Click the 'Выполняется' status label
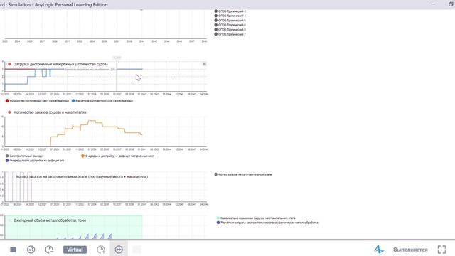This screenshot has width=455, height=256. click(x=410, y=250)
